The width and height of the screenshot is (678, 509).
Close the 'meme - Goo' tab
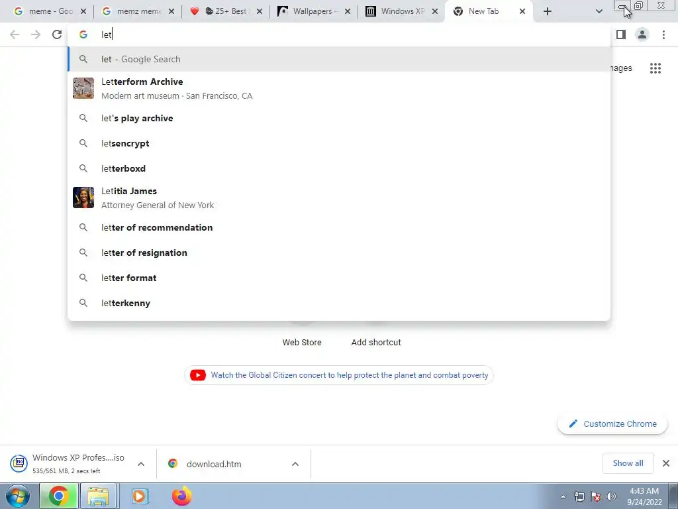click(83, 12)
